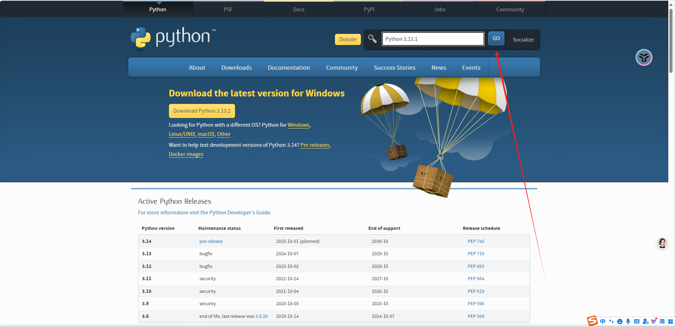This screenshot has width=675, height=327.
Task: Follow the Windows OS link
Action: tap(298, 125)
